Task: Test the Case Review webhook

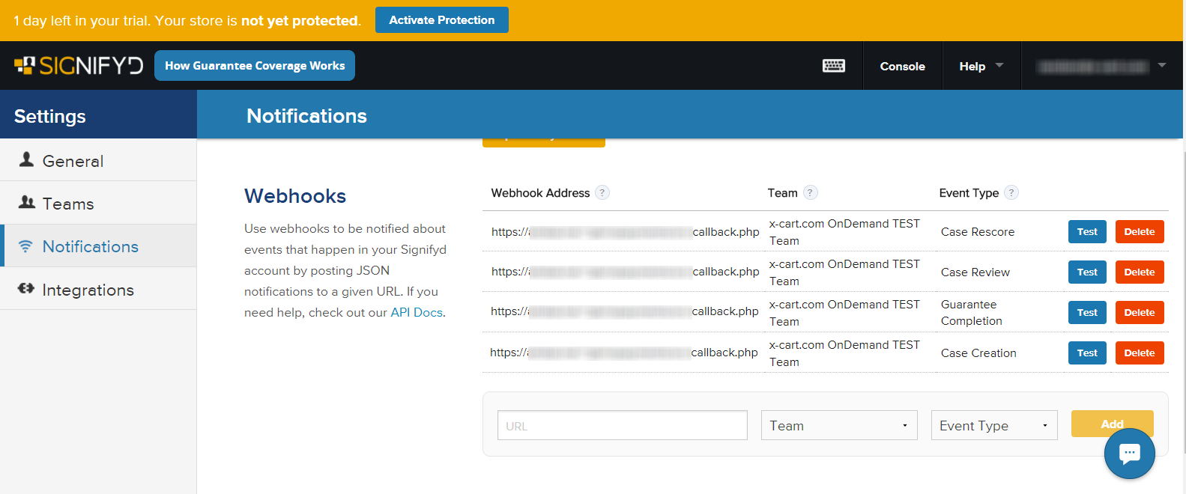Action: point(1087,272)
